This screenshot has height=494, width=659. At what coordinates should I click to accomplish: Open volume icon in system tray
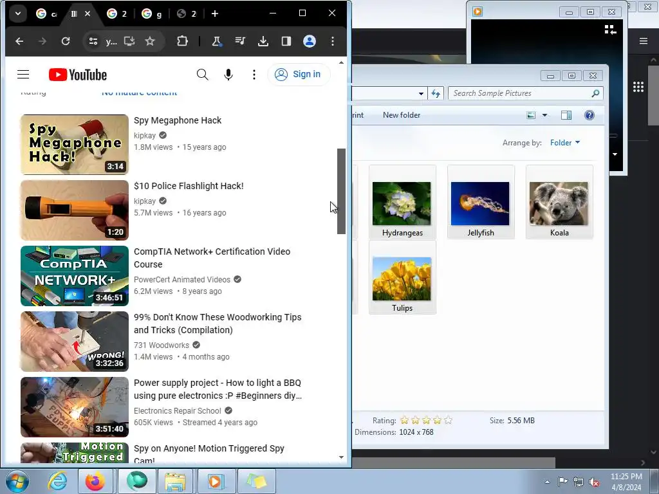click(x=594, y=482)
